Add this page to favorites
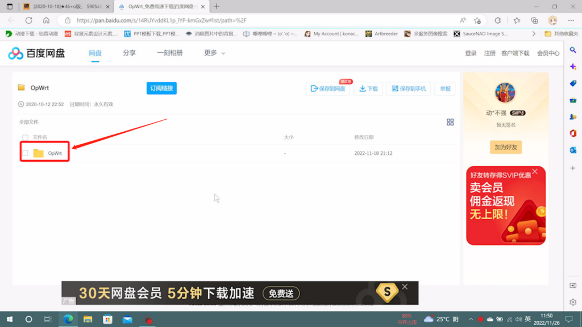The image size is (582, 327). coord(477,20)
